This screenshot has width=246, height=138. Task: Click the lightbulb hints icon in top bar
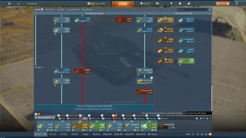click(171, 3)
